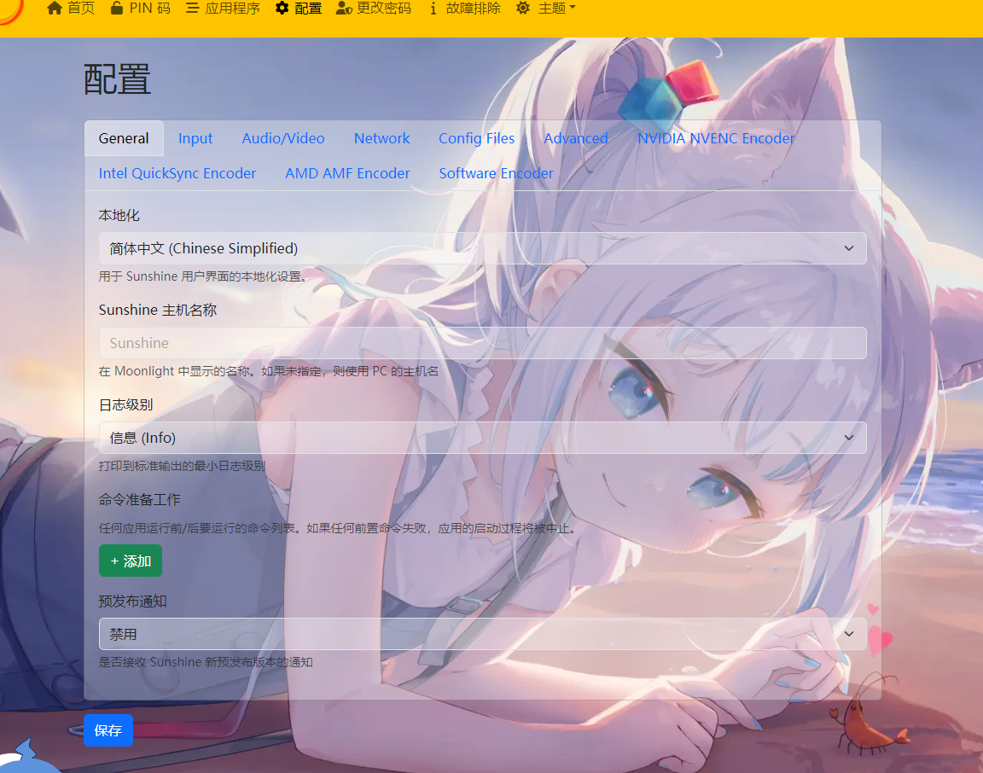This screenshot has height=773, width=983.
Task: Switch to the Advanced tab
Action: coord(575,138)
